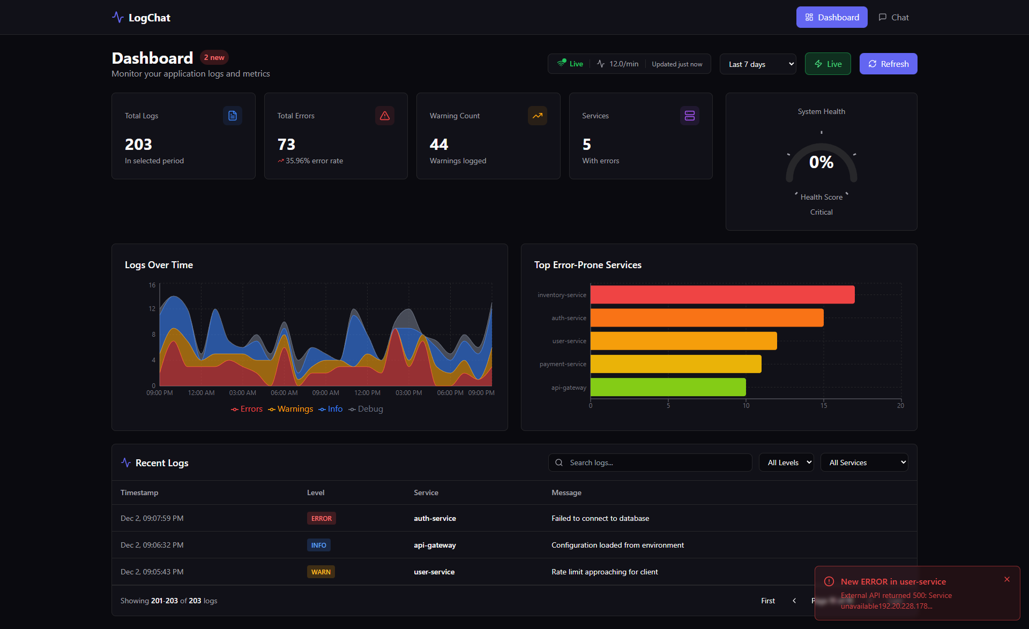Screen dimensions: 1029x629
Task: Toggle Errors series in chart legend
Action: [247, 409]
